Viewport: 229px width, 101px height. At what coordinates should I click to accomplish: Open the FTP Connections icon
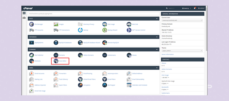coord(56,30)
